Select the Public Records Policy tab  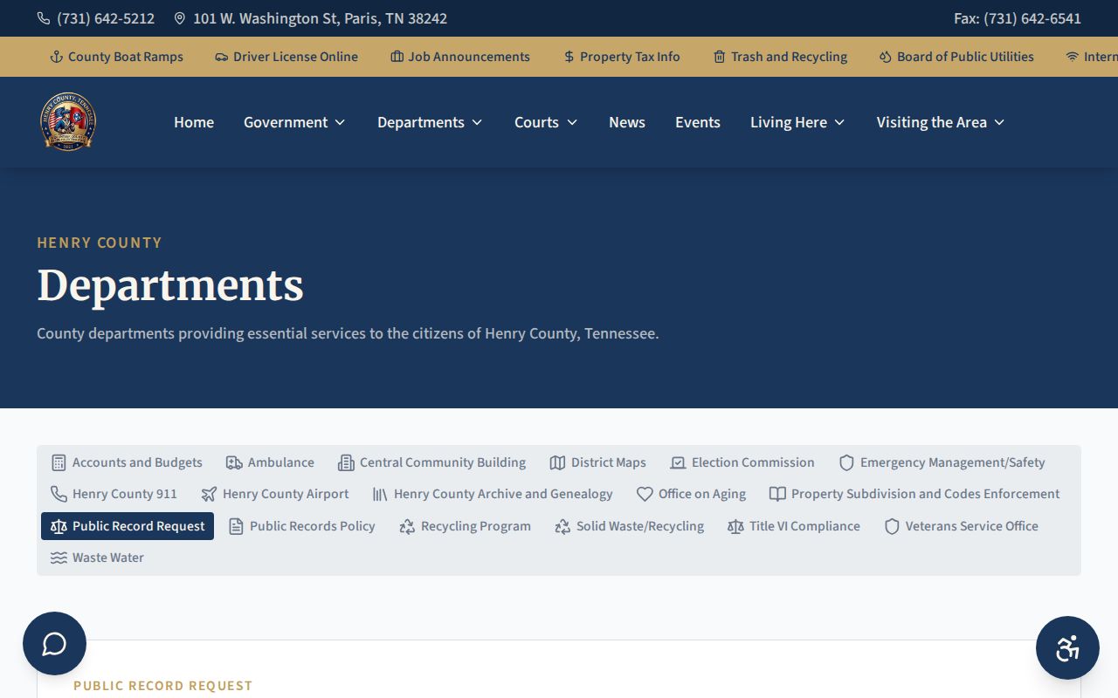click(302, 526)
